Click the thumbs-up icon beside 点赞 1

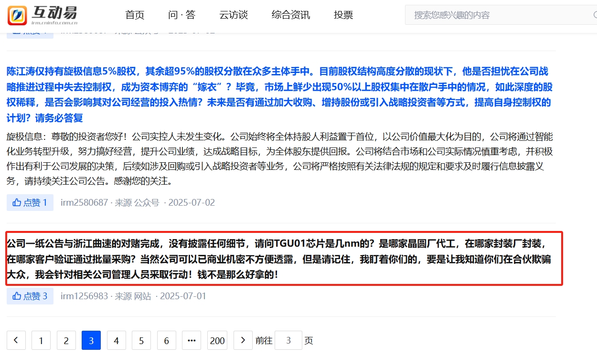(x=17, y=202)
